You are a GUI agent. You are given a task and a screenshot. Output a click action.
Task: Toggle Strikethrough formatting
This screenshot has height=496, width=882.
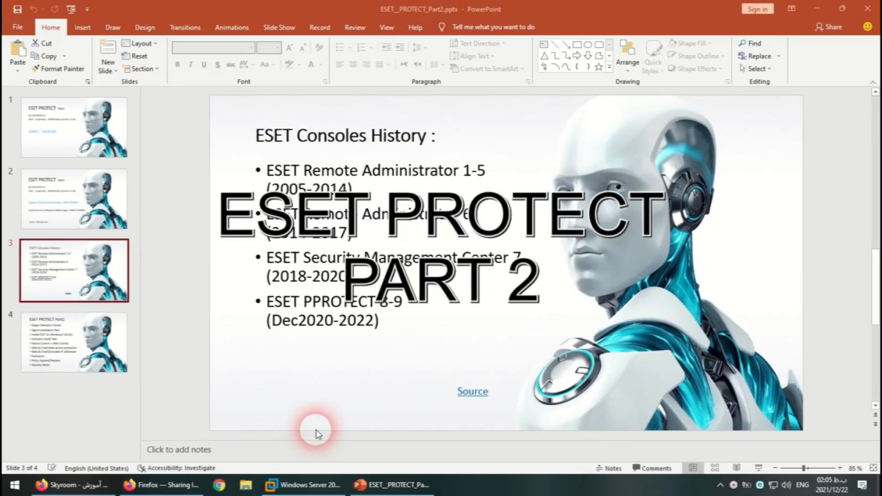coord(230,65)
